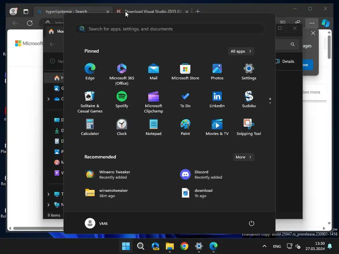Launch the Sudoku game
The image size is (339, 254).
pos(249,100)
